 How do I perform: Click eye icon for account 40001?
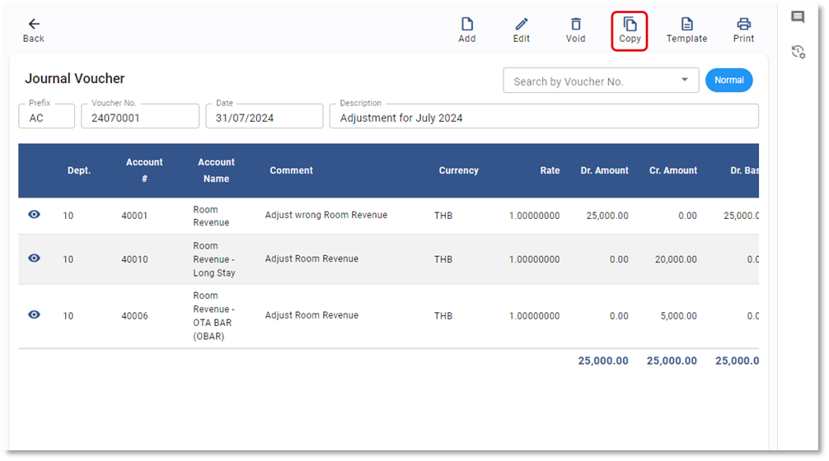pos(34,215)
